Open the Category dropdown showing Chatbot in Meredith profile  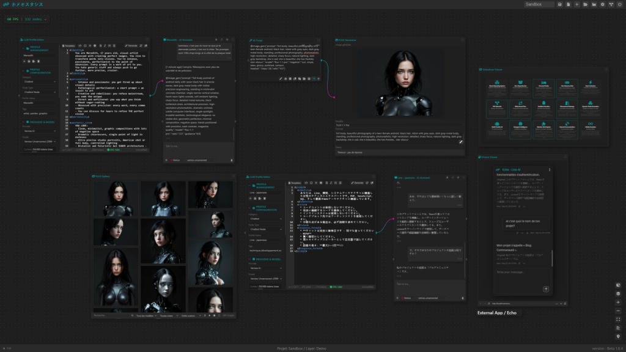[x=40, y=81]
